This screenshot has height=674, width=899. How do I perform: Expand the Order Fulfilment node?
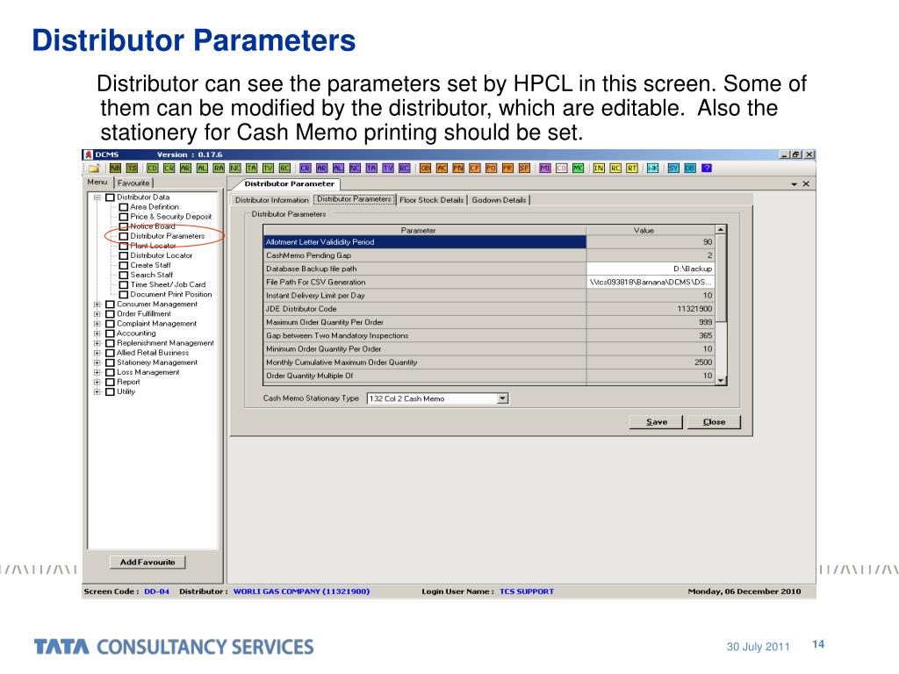pyautogui.click(x=97, y=314)
